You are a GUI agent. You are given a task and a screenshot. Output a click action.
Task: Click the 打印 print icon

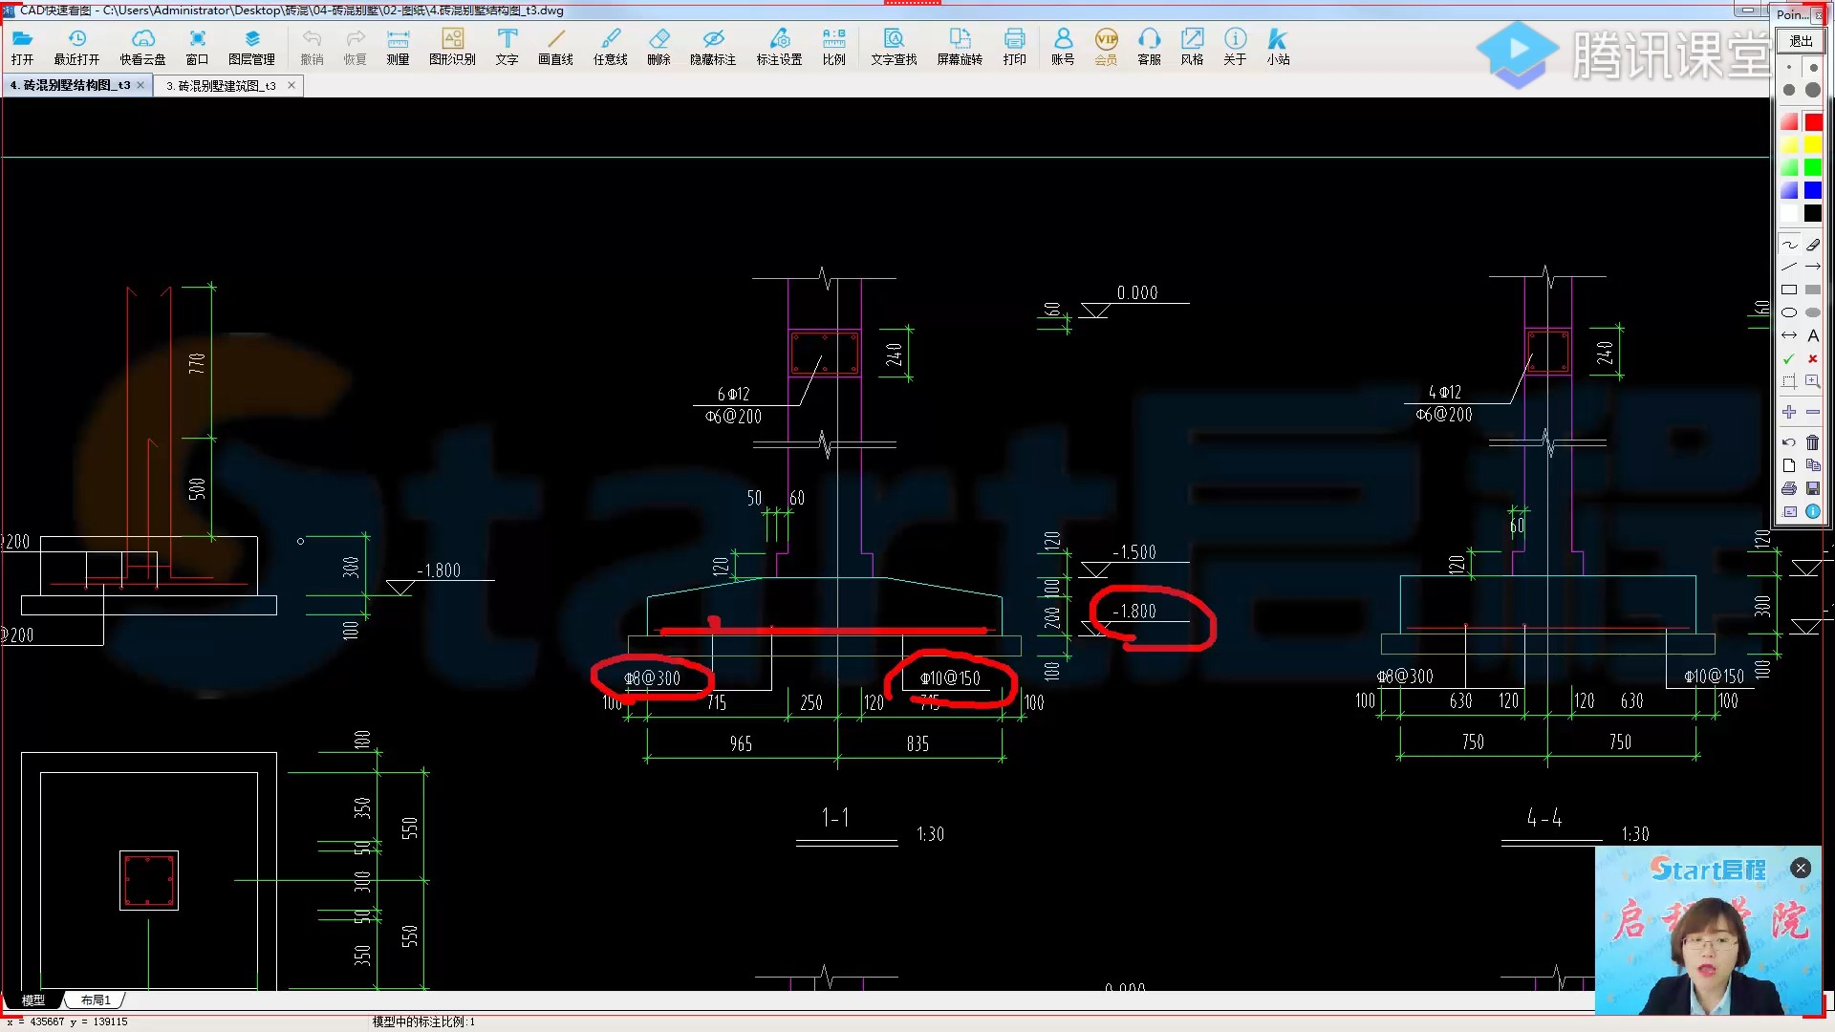[x=1014, y=46]
